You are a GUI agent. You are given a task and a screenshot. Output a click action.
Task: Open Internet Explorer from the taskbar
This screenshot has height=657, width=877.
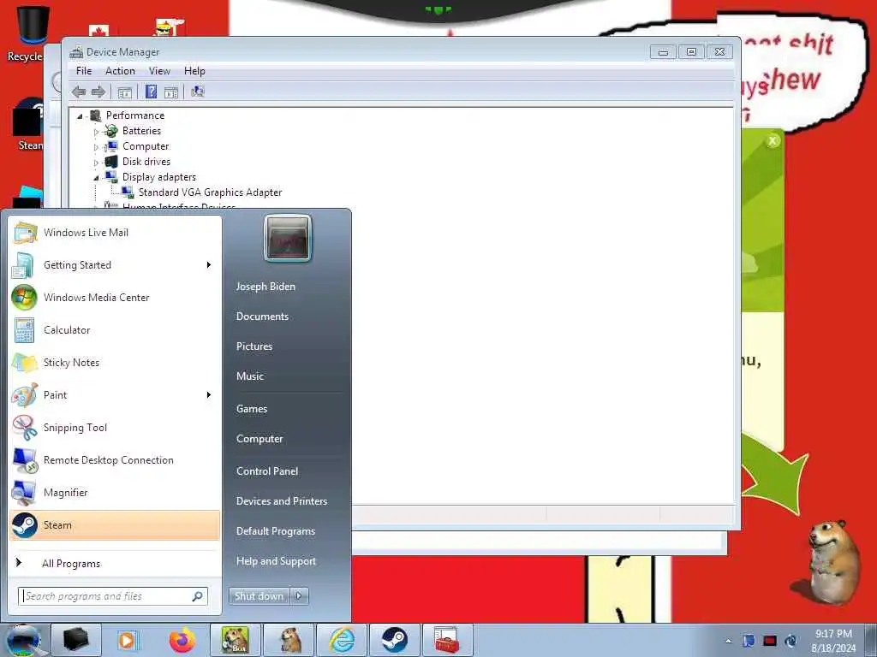(x=342, y=640)
